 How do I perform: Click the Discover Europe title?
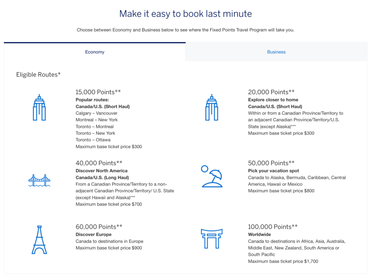[93, 234]
